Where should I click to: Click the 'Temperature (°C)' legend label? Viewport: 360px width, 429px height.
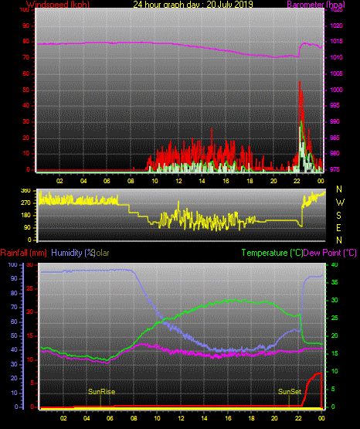[x=272, y=253]
